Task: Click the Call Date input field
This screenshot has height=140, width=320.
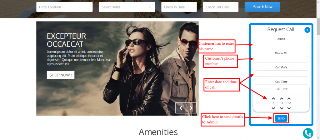Action: point(281,73)
